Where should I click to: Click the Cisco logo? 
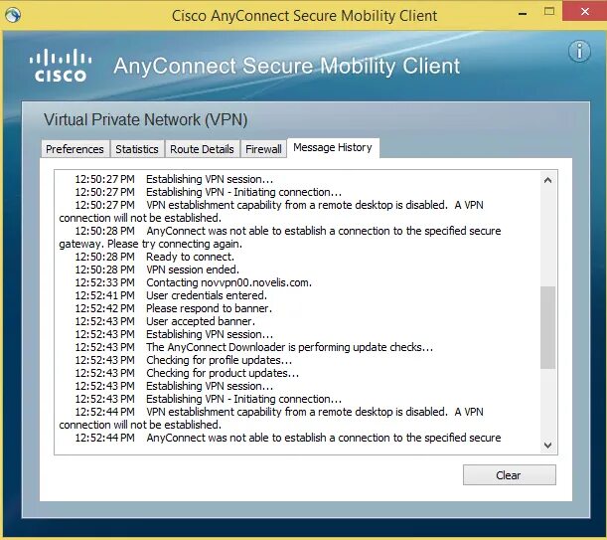click(60, 65)
